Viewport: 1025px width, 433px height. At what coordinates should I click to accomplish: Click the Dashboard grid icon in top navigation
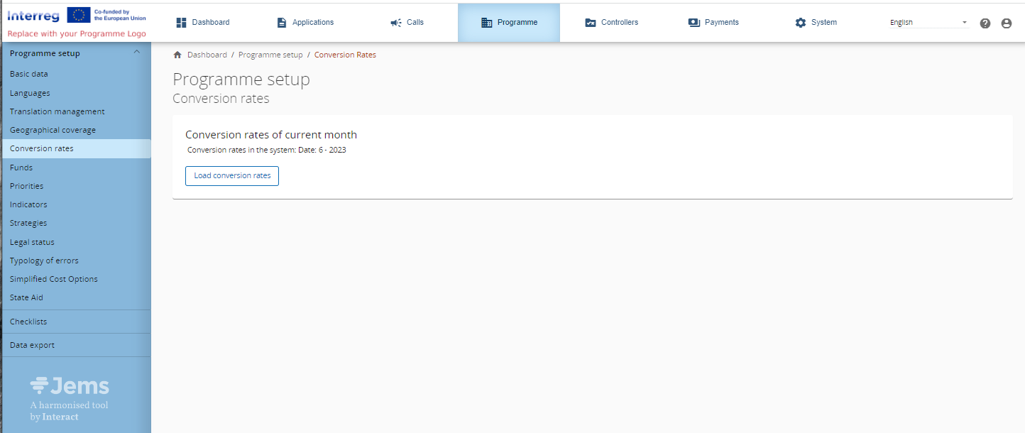[x=181, y=23]
